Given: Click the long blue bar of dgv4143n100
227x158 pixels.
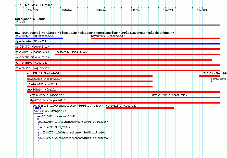Looking at the screenshot, I should point(117,44).
